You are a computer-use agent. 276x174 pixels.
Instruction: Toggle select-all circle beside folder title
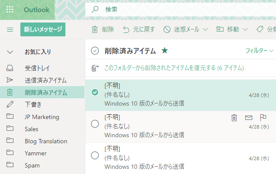pyautogui.click(x=95, y=51)
